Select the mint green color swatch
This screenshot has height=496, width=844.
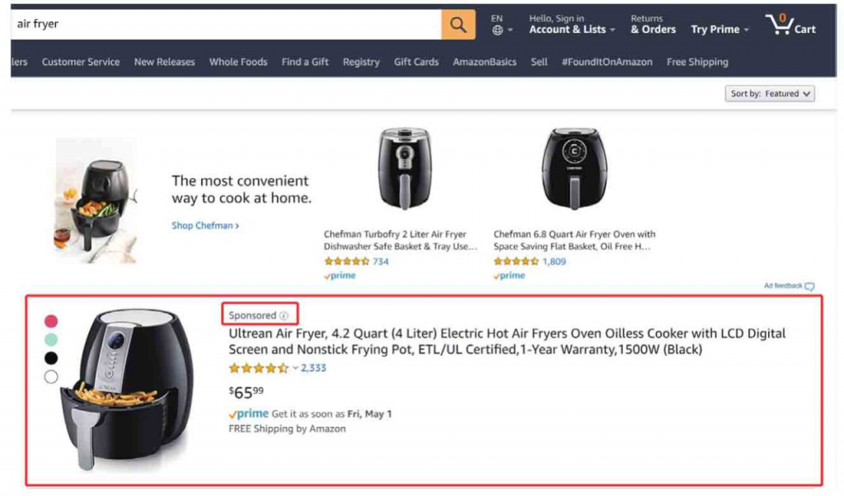[51, 339]
